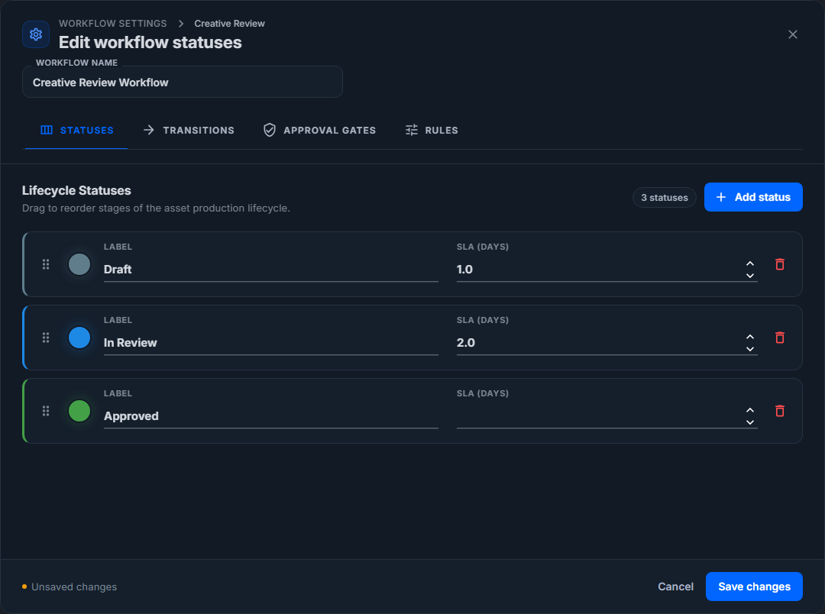Edit the Approved label field
The image size is (825, 614).
click(x=270, y=415)
